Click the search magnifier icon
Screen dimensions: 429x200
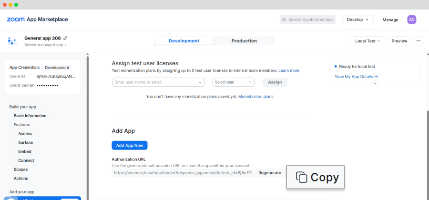point(284,20)
